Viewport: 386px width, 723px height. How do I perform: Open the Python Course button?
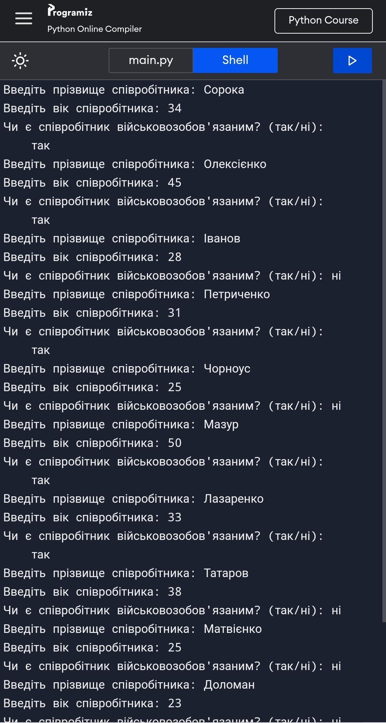click(x=323, y=21)
